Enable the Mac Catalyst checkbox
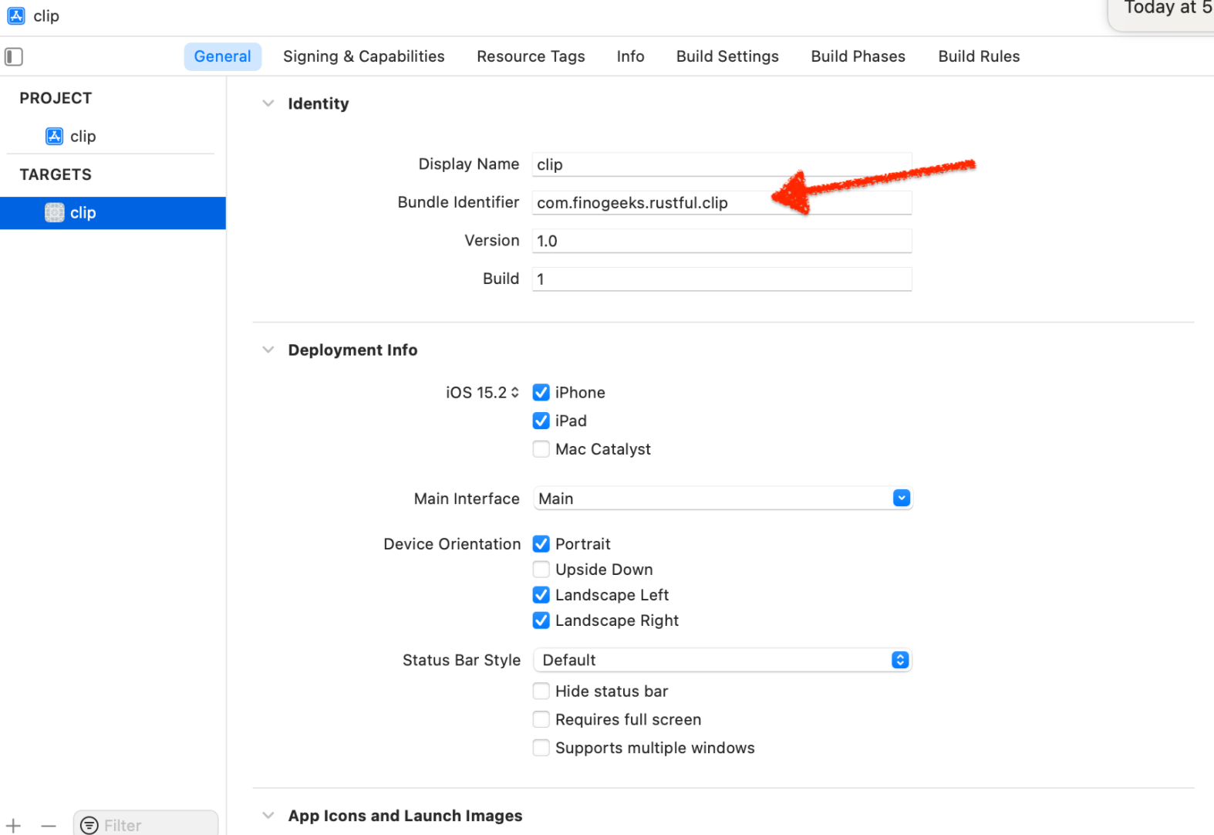The height and width of the screenshot is (835, 1214). (541, 449)
